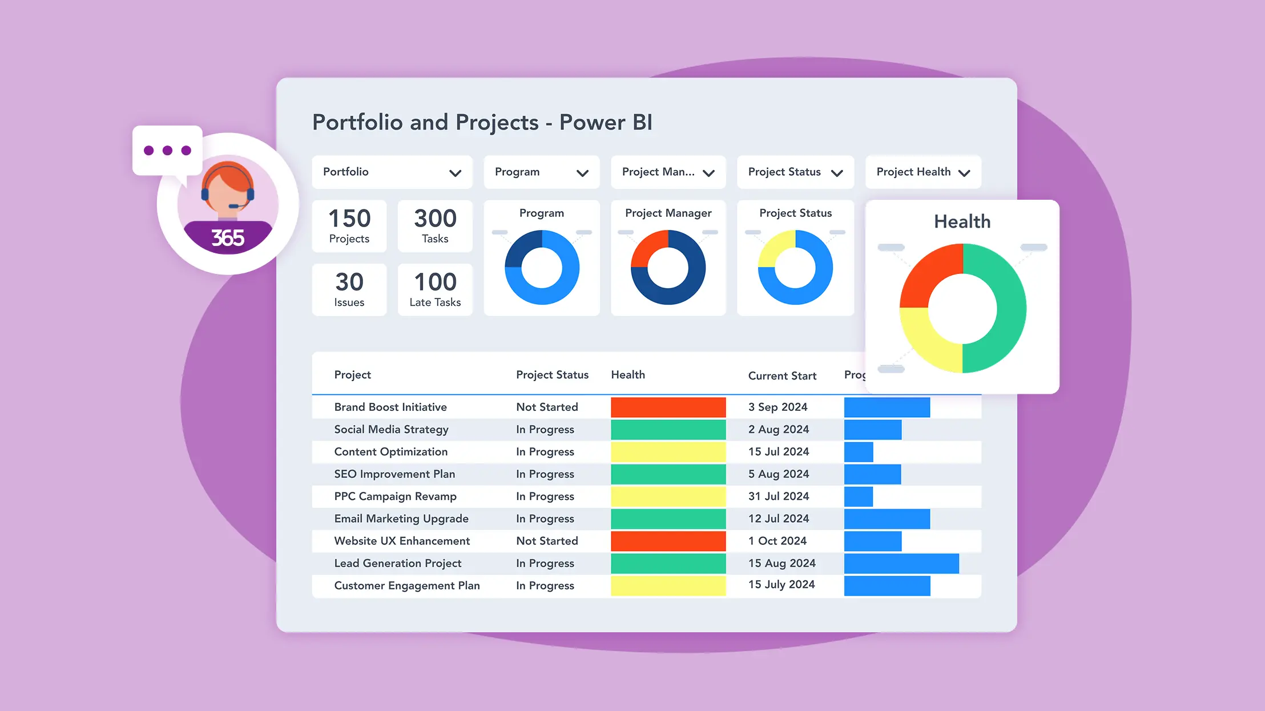The height and width of the screenshot is (711, 1265).
Task: Expand the Program filter dropdown
Action: pos(541,172)
